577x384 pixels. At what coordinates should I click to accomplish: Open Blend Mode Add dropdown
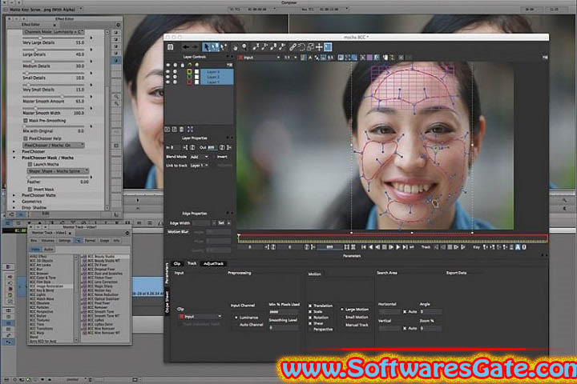200,157
